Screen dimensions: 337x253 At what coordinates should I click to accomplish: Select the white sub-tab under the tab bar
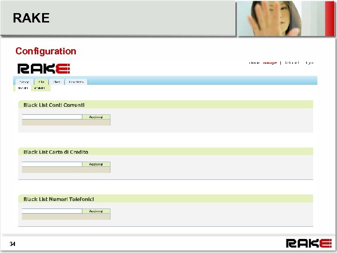click(x=23, y=88)
